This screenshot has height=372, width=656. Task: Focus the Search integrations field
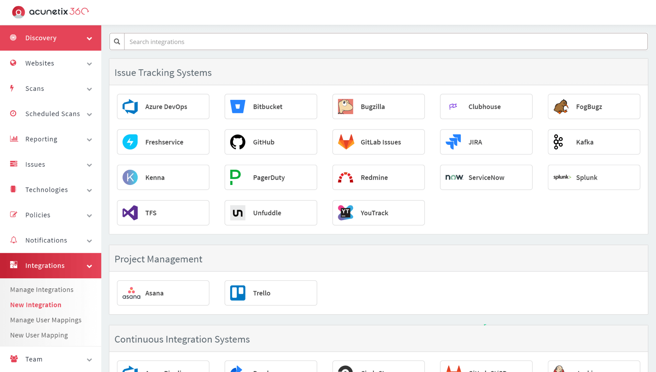coord(386,42)
